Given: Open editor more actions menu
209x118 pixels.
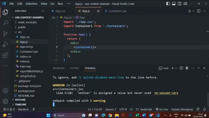Looking at the screenshot, I should (204, 11).
